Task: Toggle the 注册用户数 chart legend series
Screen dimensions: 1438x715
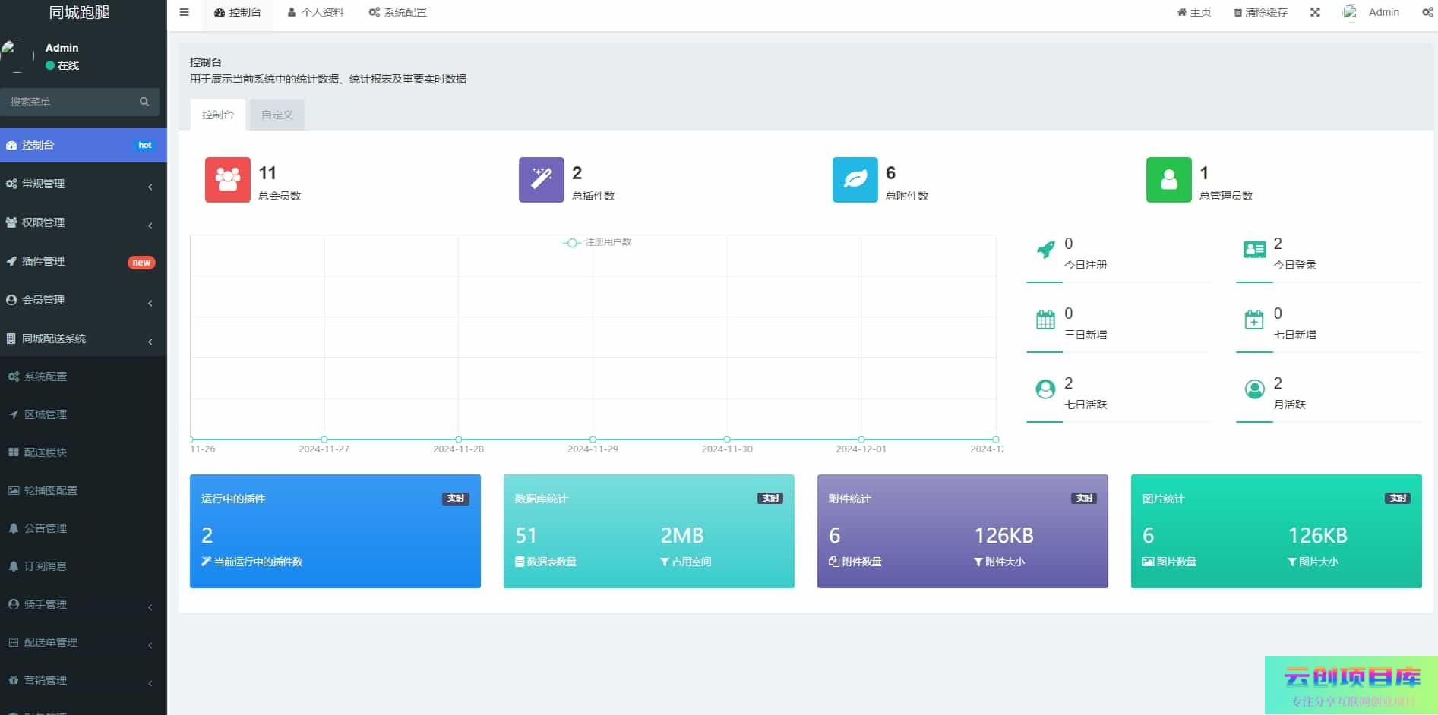Action: [597, 242]
